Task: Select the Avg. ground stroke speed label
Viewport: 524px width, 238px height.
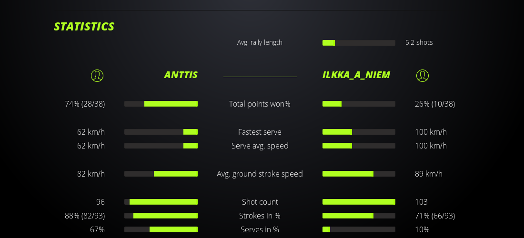Action: (260, 174)
